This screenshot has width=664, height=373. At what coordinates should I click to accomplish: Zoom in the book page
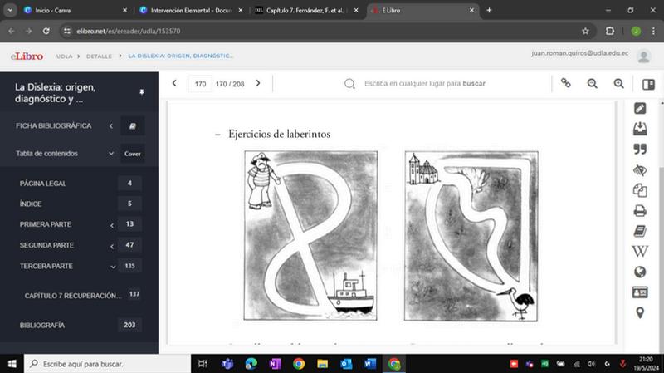coord(618,84)
